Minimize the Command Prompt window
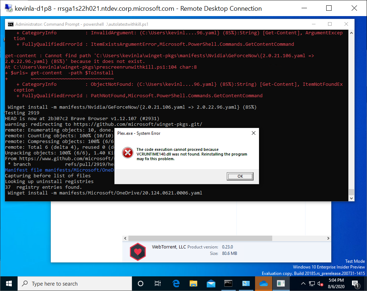The width and height of the screenshot is (367, 291). point(314,24)
